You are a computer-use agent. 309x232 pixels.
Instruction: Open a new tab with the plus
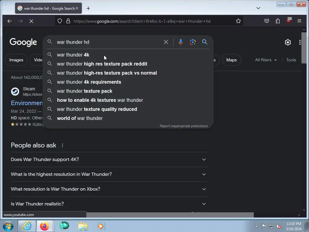[88, 8]
